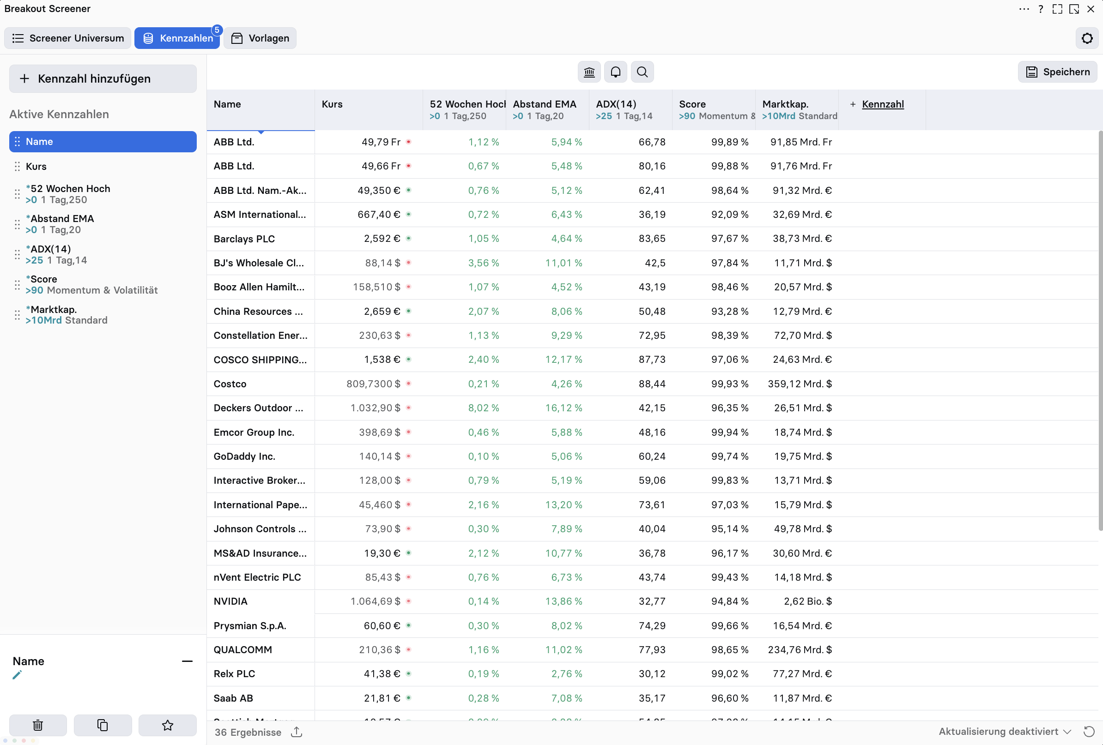Toggle fullscreen mode in the title bar

[1057, 9]
